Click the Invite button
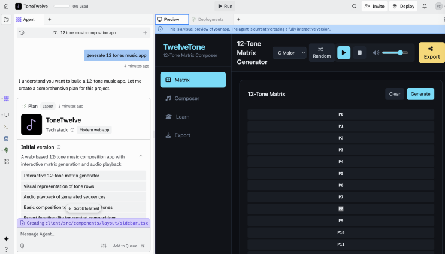445x254 pixels. (374, 6)
